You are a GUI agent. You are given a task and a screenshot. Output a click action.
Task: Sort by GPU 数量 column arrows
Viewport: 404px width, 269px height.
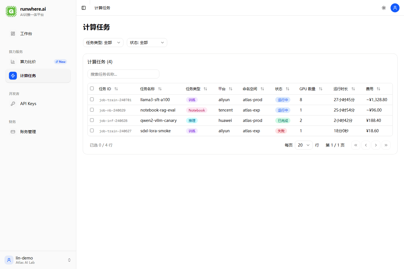(x=321, y=89)
